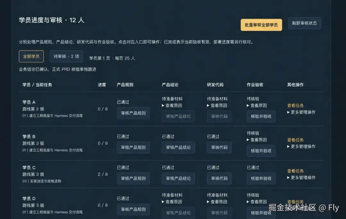Expand 产品结论 查看原因 for 学员 D
The image size is (346, 219).
(172, 202)
